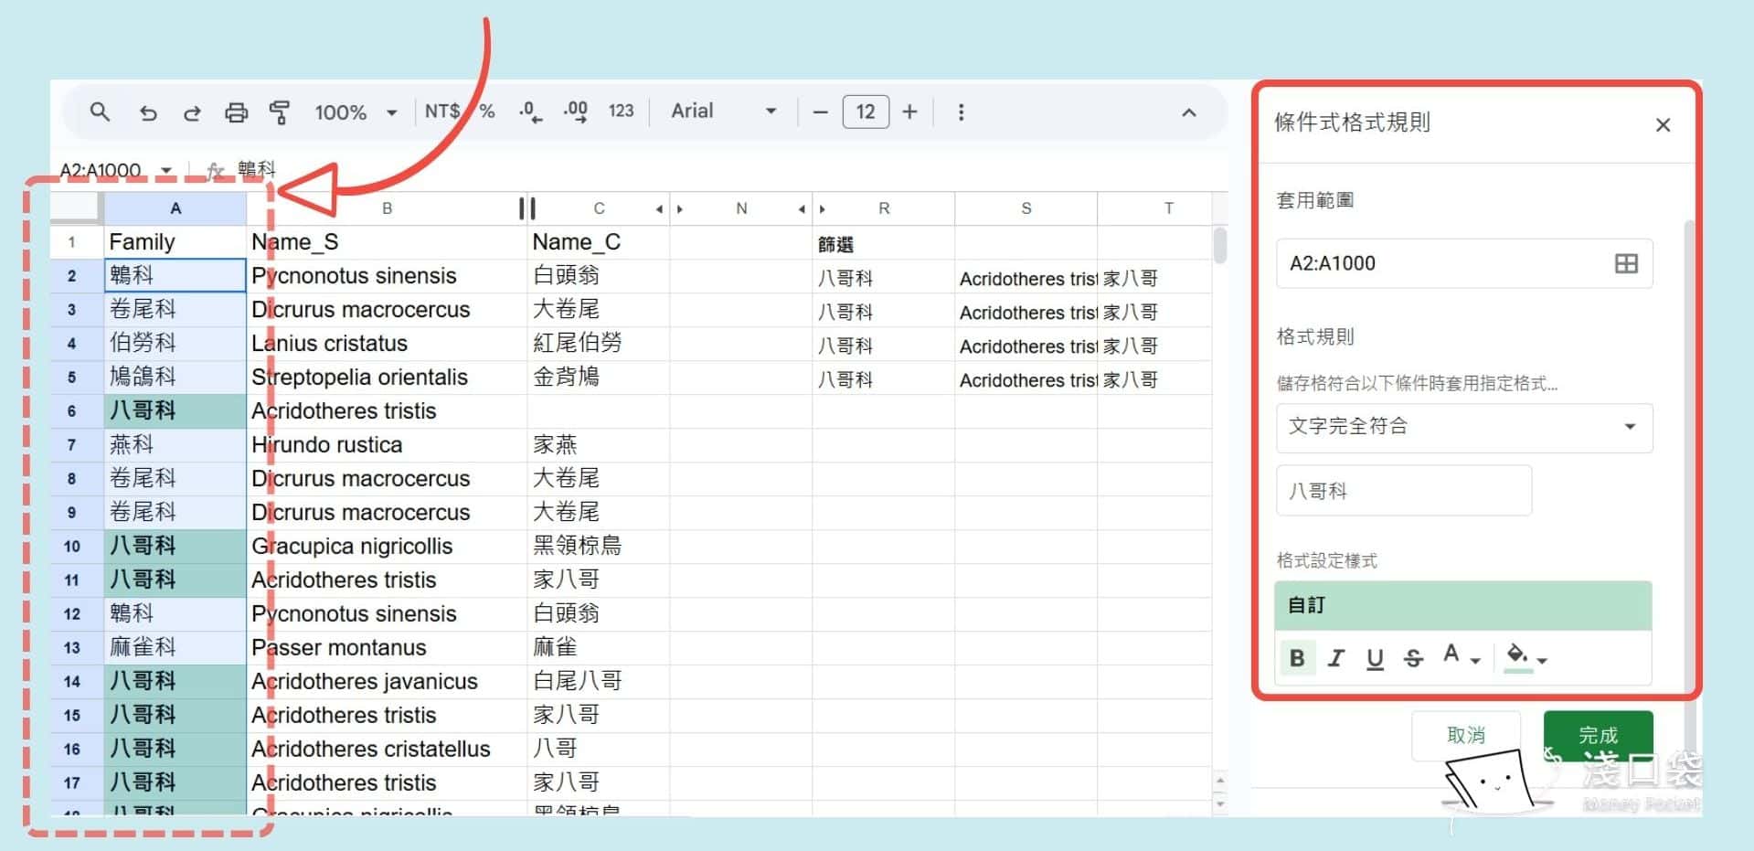The image size is (1754, 851).
Task: Toggle italic in the format style panel
Action: 1335,657
